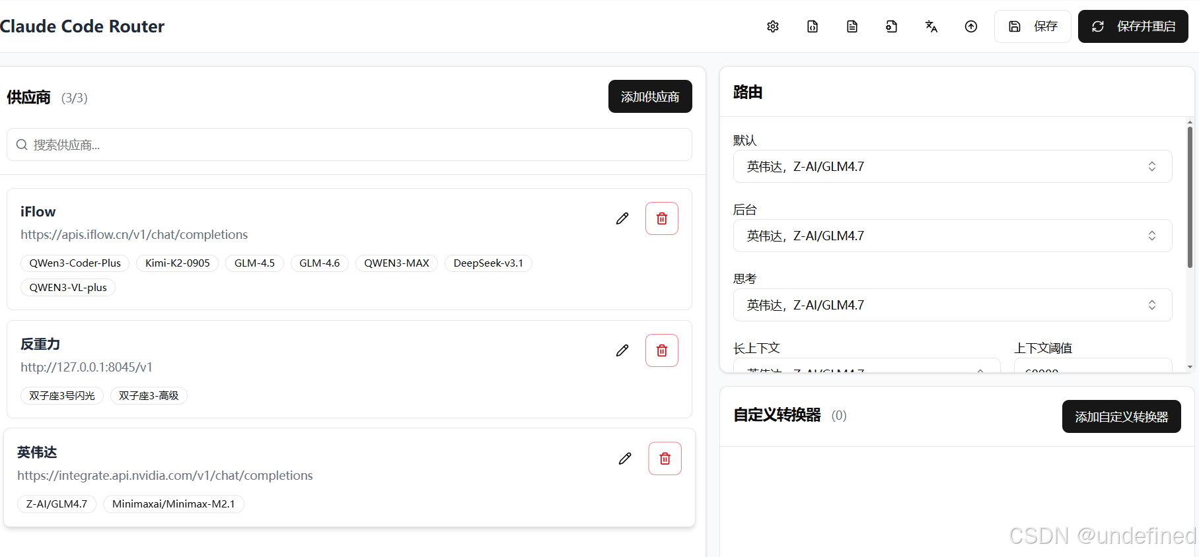Click the 反重力 provider name
The height and width of the screenshot is (557, 1199).
tap(40, 344)
